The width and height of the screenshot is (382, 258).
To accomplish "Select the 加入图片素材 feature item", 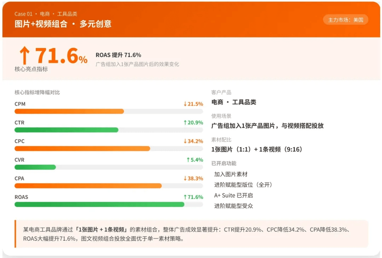I will [x=231, y=174].
